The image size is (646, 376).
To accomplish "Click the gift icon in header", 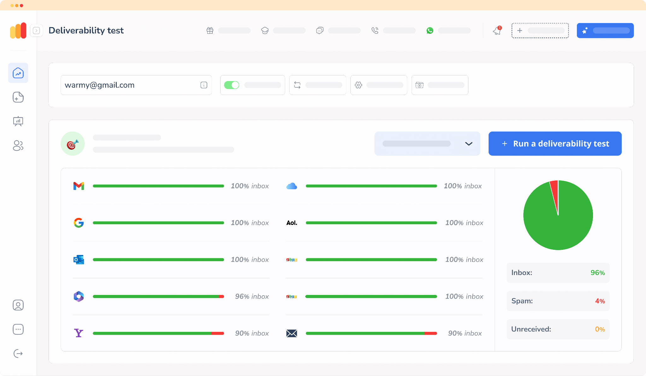I will (210, 31).
